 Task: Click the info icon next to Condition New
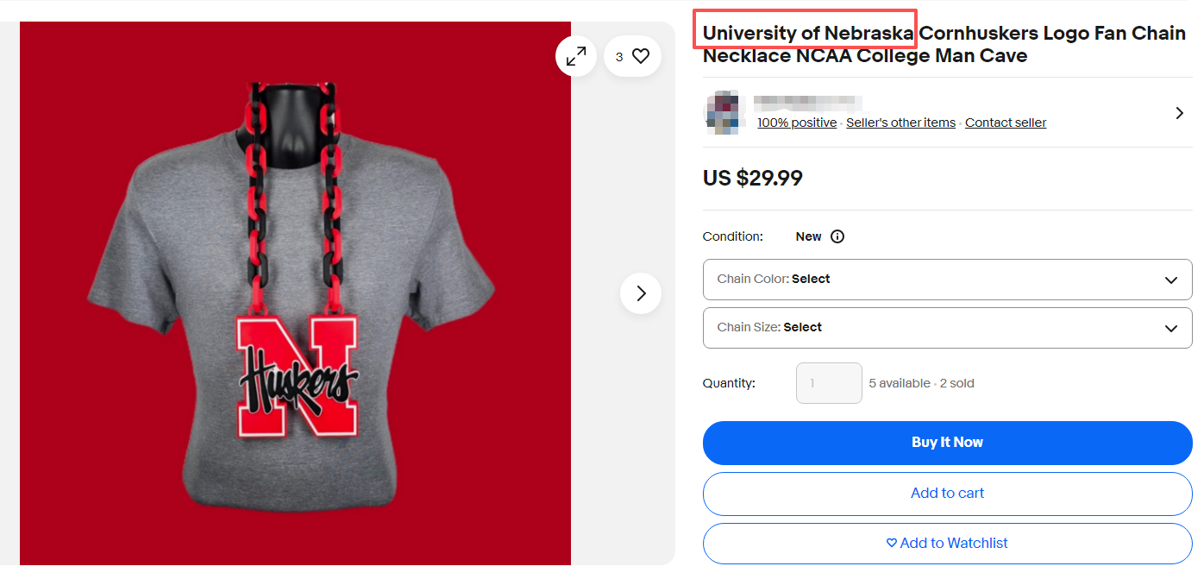pos(837,236)
